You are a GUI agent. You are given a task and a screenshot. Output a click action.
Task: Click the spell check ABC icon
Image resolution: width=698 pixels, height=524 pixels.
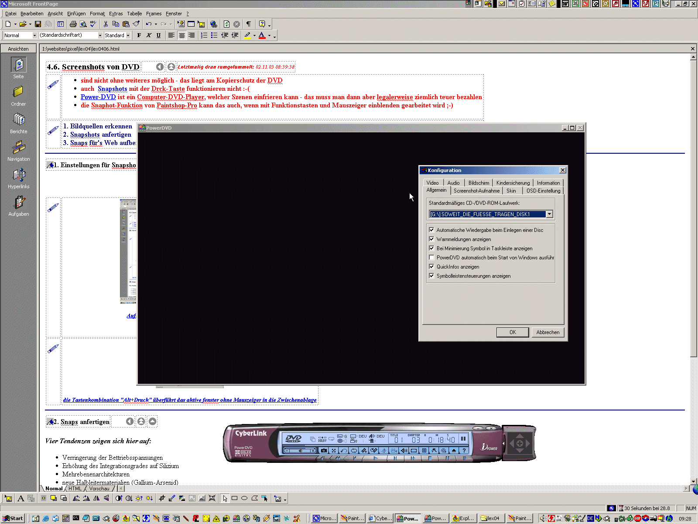pos(92,24)
